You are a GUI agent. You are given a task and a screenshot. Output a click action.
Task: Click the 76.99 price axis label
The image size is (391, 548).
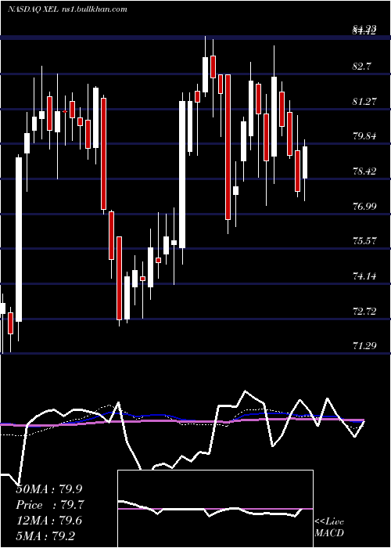[x=364, y=206]
